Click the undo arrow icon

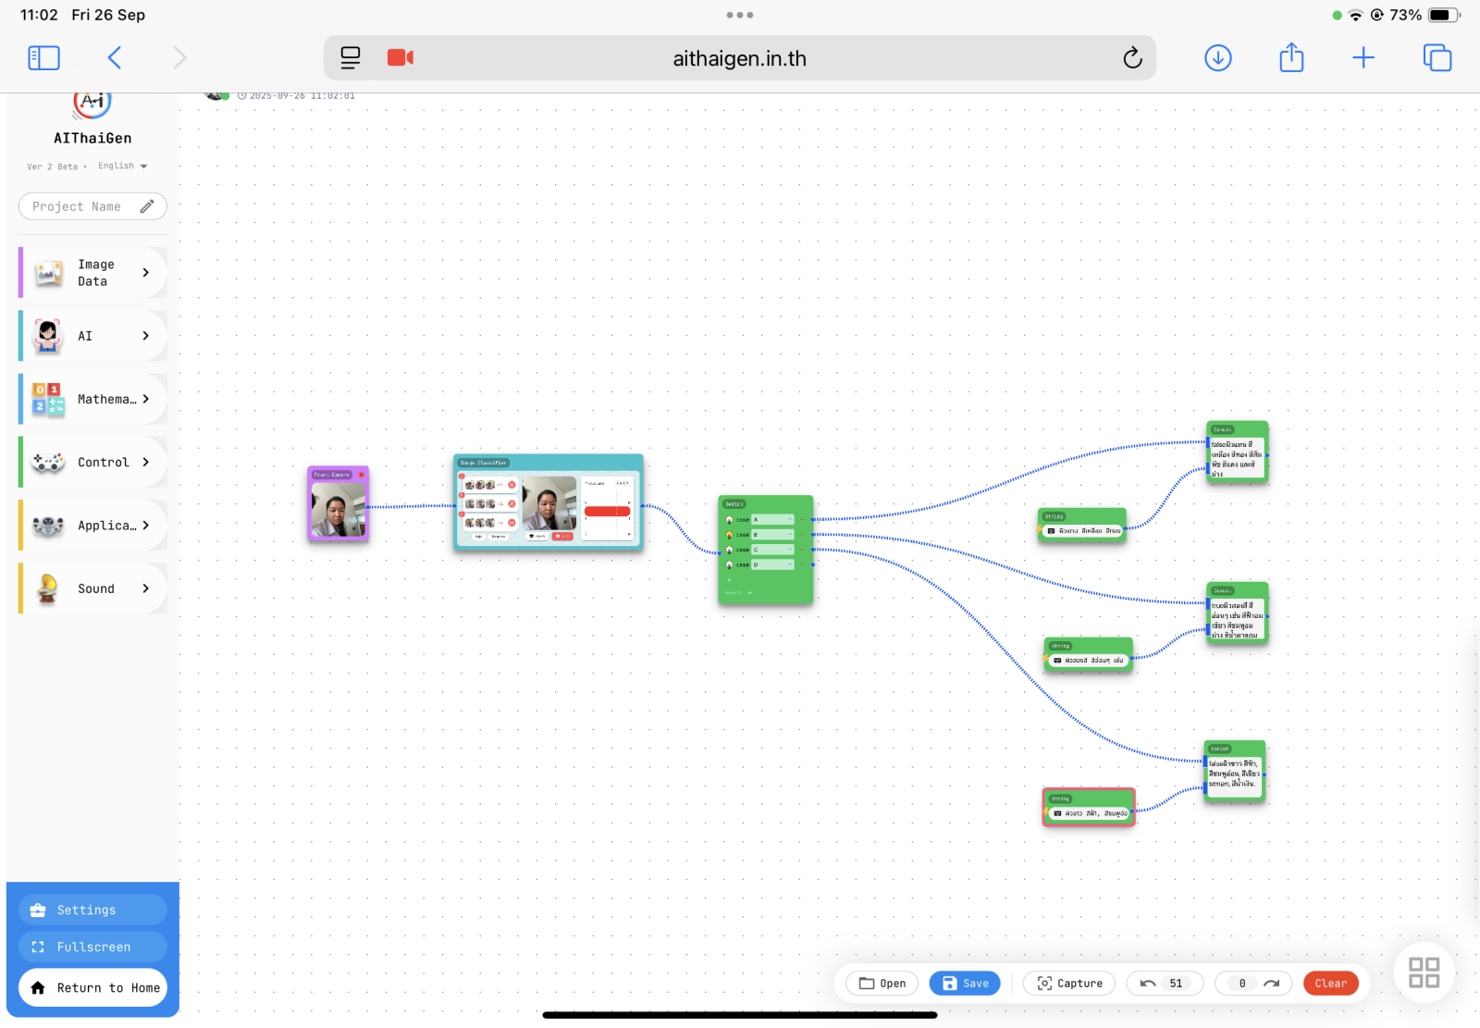pyautogui.click(x=1148, y=984)
